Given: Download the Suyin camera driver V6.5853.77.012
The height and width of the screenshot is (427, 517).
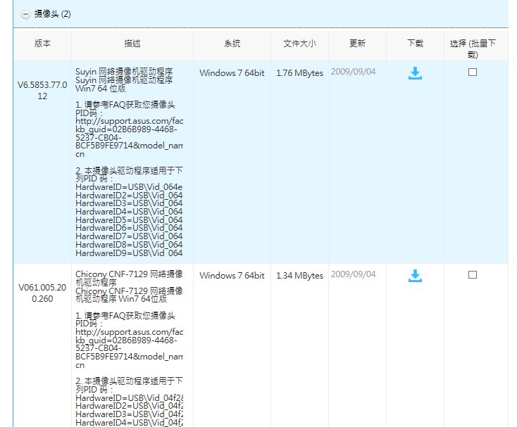Looking at the screenshot, I should pos(415,73).
